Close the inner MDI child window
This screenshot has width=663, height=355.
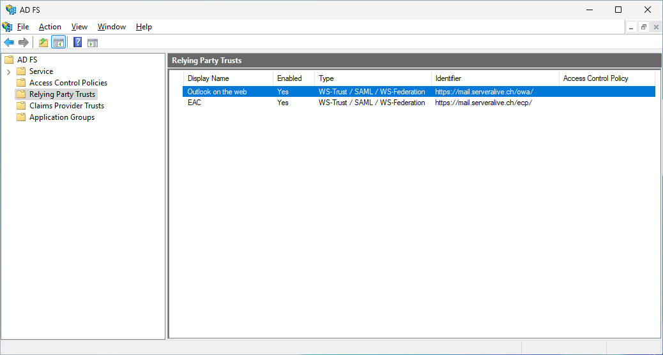pos(656,27)
